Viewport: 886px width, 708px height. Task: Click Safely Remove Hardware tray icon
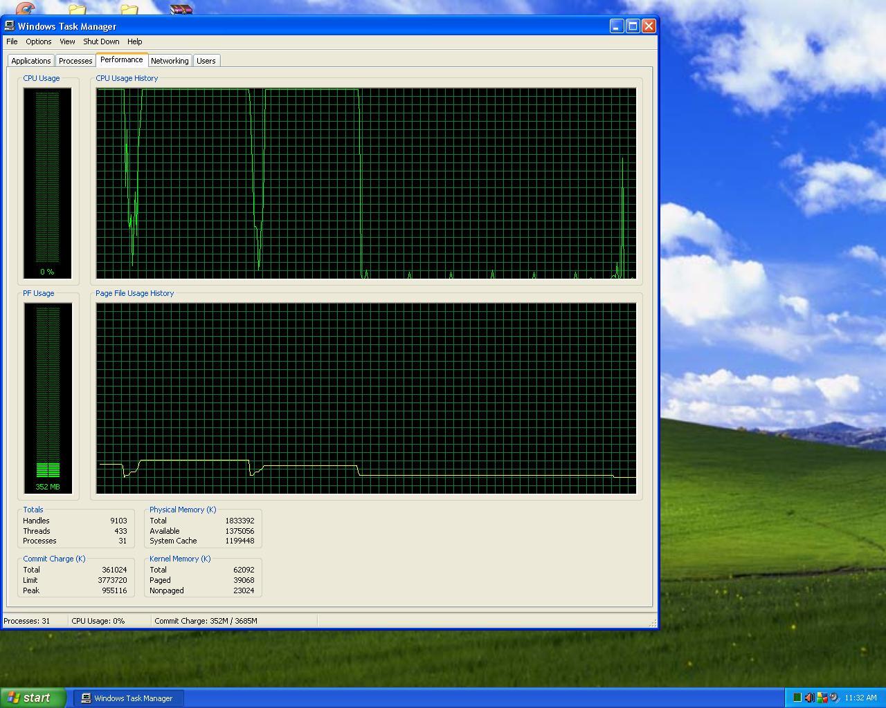pyautogui.click(x=835, y=698)
